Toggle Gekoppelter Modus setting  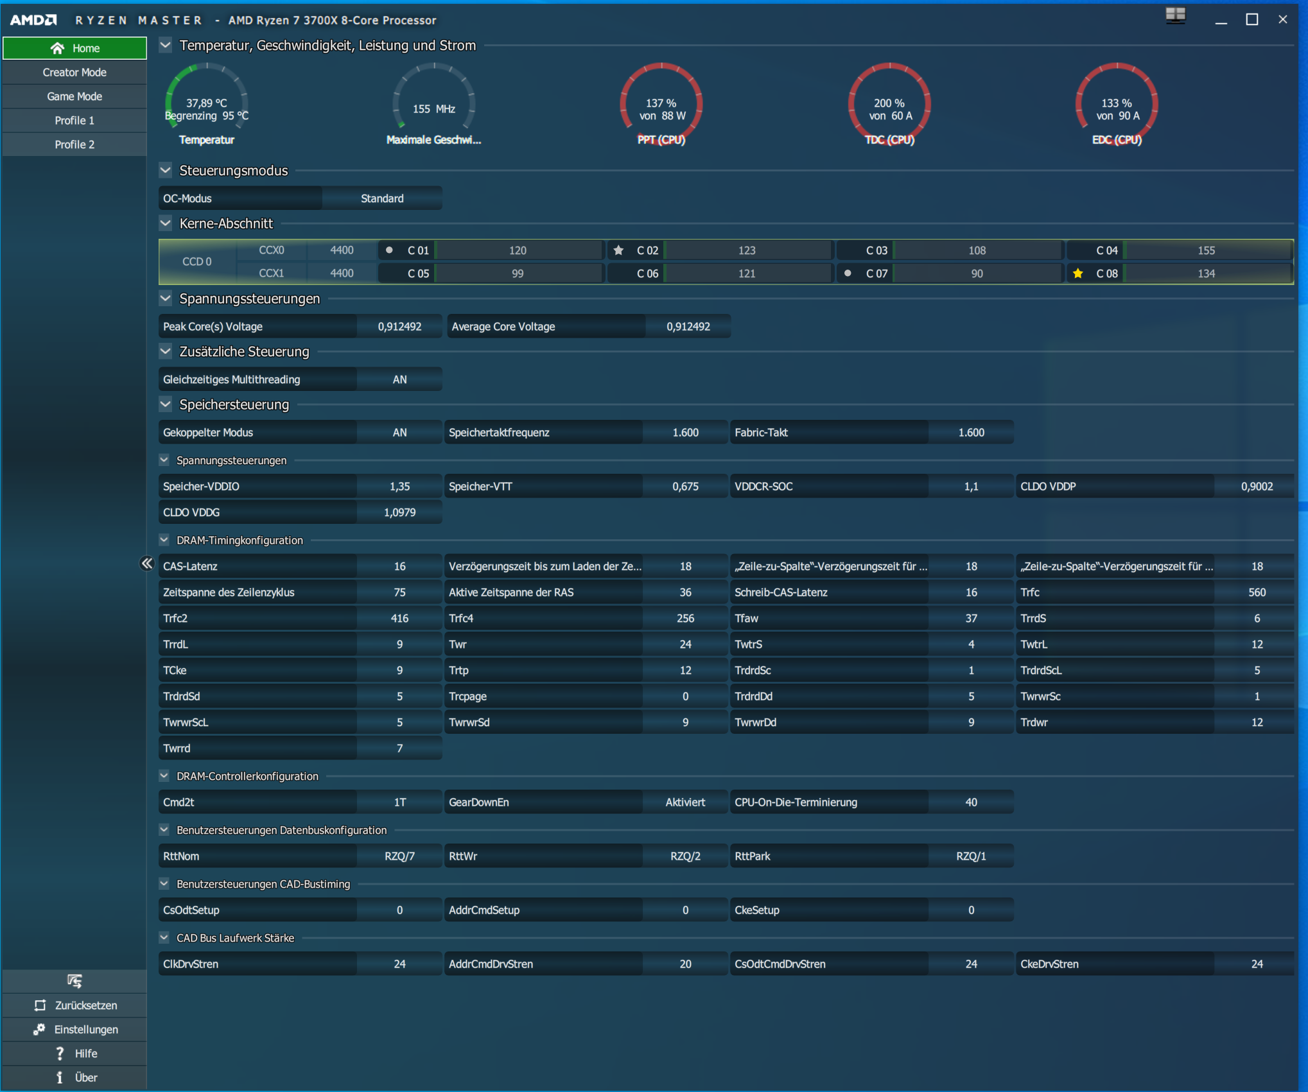(x=398, y=431)
